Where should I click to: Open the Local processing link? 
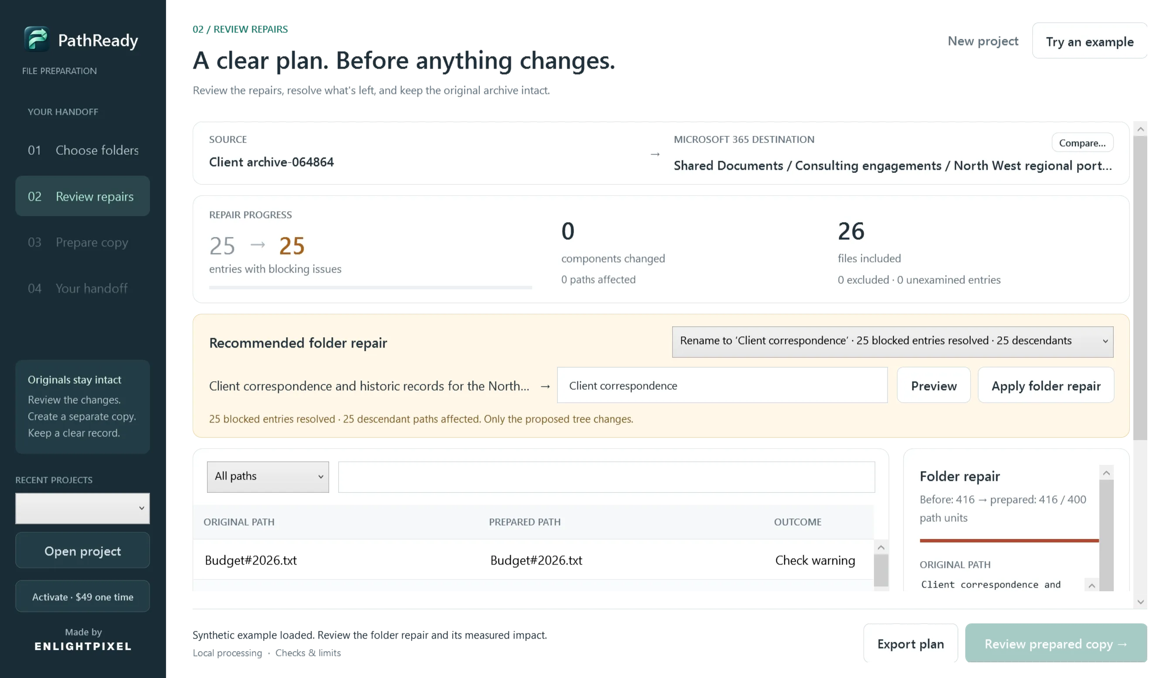(227, 652)
